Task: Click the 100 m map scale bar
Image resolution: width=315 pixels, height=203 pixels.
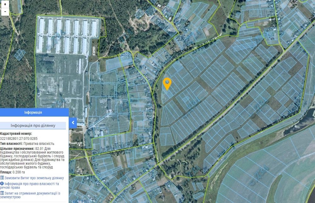Action: tap(81, 202)
